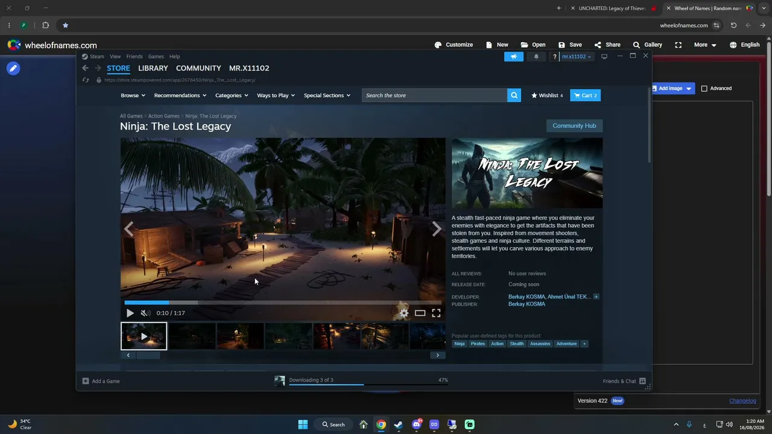Toggle fullscreen on Wheel of Names
The image size is (772, 434).
tap(679, 45)
